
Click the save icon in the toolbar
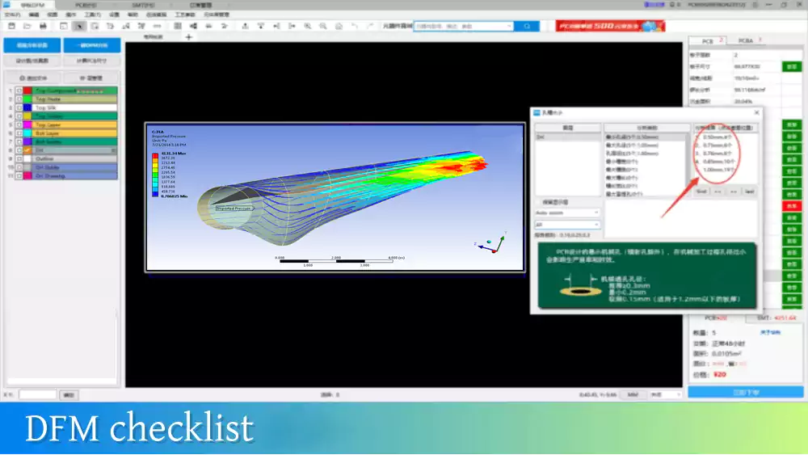click(x=12, y=26)
